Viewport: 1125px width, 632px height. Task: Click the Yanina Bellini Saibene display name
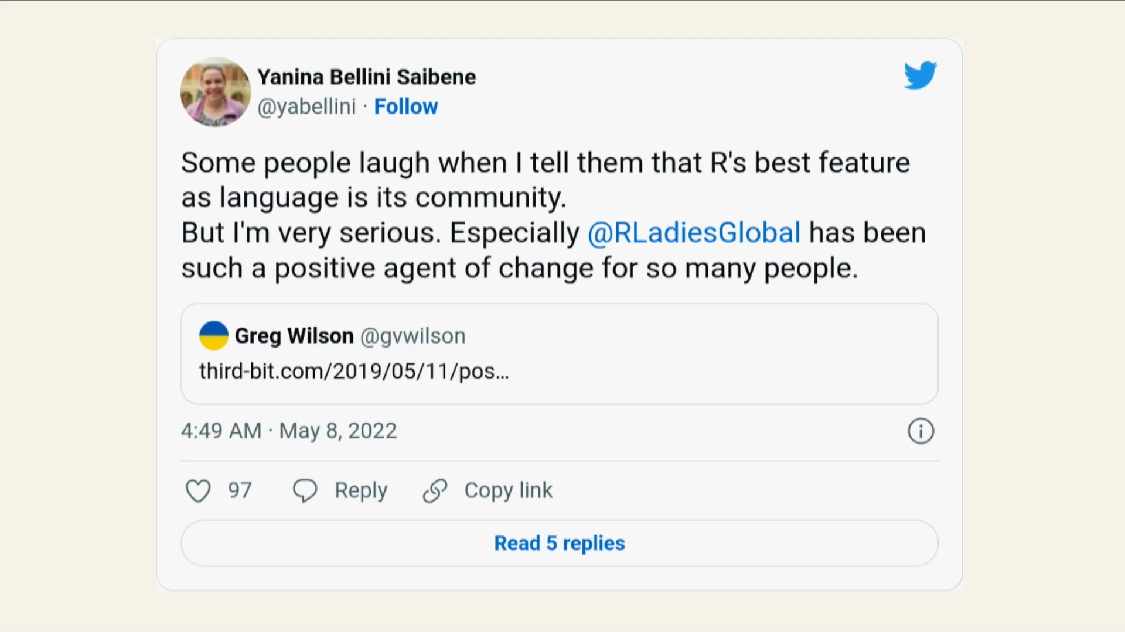tap(366, 77)
